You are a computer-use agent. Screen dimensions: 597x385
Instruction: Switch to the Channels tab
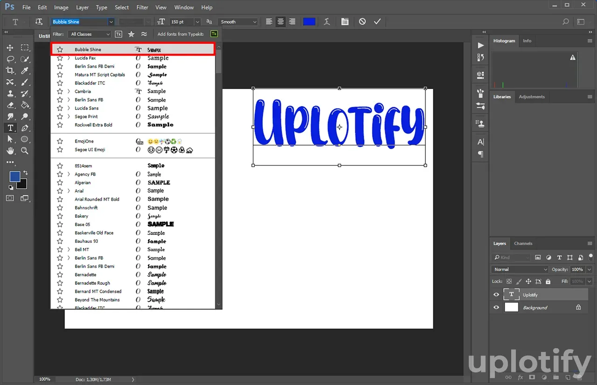(x=523, y=243)
